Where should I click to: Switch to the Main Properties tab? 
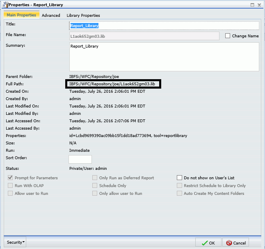point(21,15)
